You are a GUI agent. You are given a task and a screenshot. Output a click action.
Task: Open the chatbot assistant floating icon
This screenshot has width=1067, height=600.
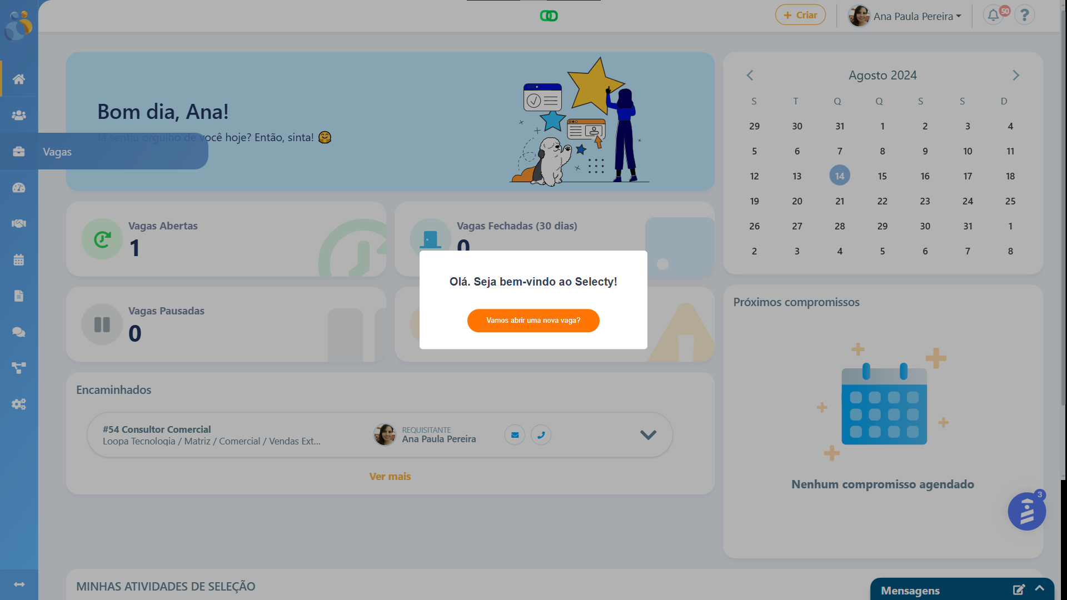pos(1026,511)
